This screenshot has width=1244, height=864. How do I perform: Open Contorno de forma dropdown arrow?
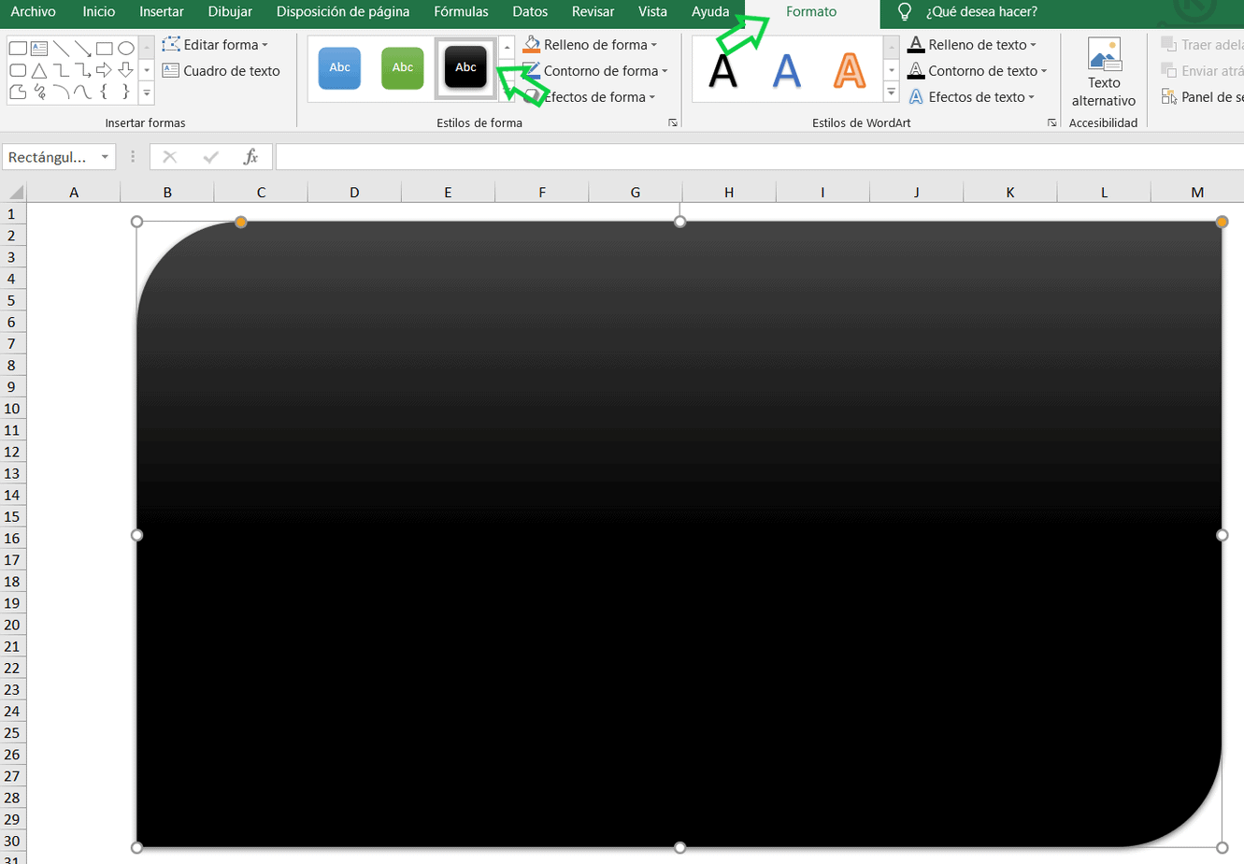665,71
